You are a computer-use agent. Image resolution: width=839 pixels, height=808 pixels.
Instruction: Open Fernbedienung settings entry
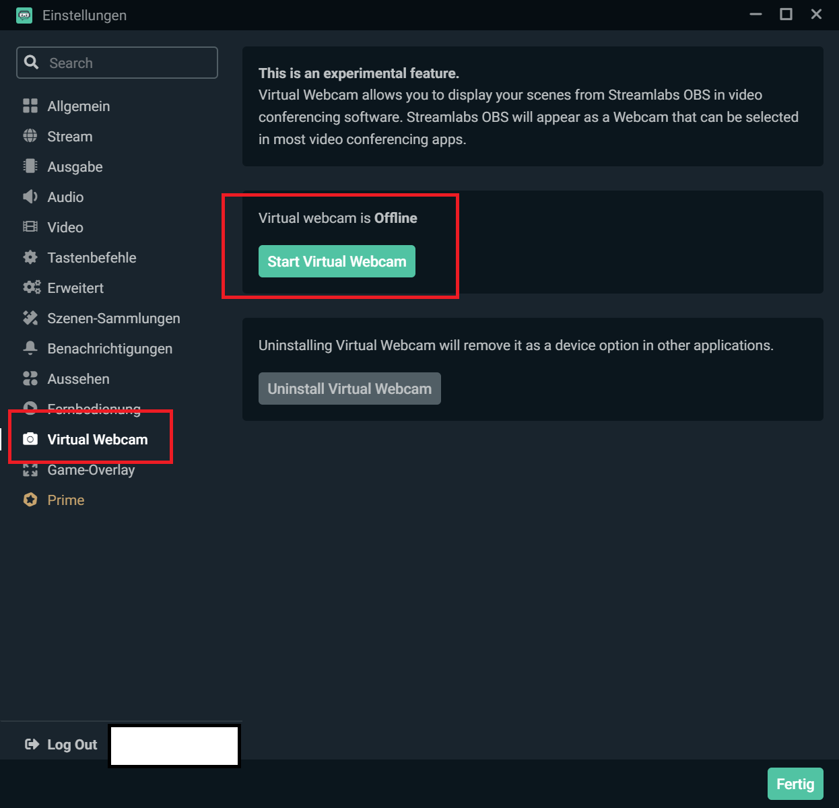point(94,407)
